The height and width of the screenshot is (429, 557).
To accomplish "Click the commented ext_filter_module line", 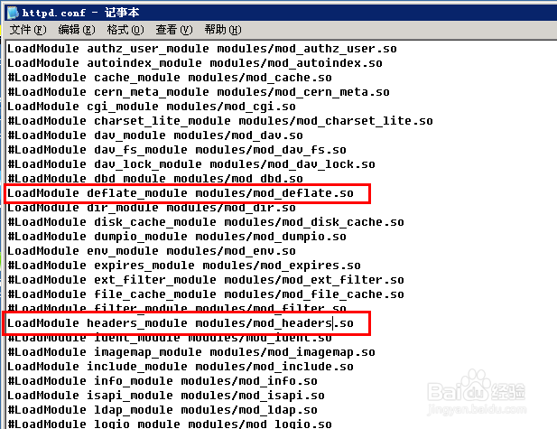I will pyautogui.click(x=206, y=280).
